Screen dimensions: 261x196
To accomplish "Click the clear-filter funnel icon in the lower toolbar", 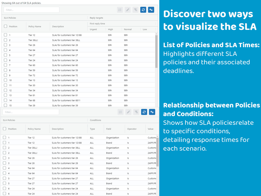I will click(136, 112).
